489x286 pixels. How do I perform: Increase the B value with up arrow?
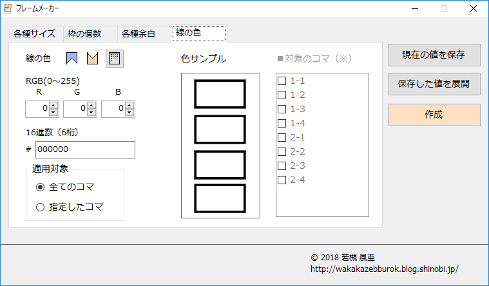pyautogui.click(x=129, y=106)
